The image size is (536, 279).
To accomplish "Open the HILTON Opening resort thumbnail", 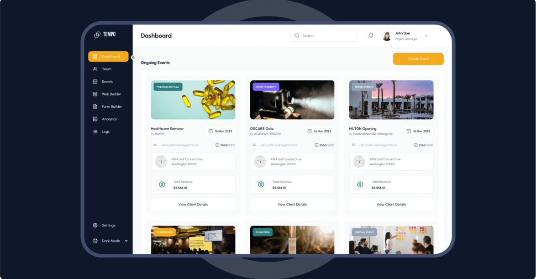I will (391, 100).
